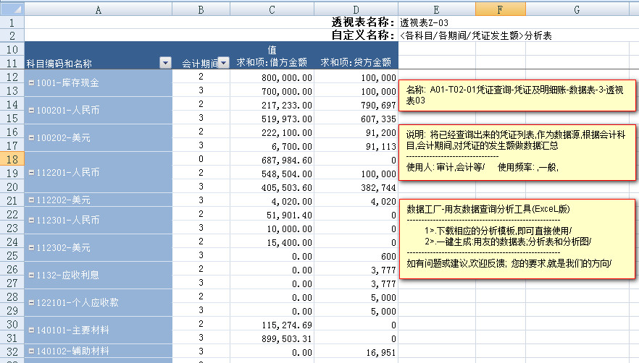Screen dimensions: 639x363
Task: Collapse the 1001-库存现金 pivot group
Action: coord(30,82)
